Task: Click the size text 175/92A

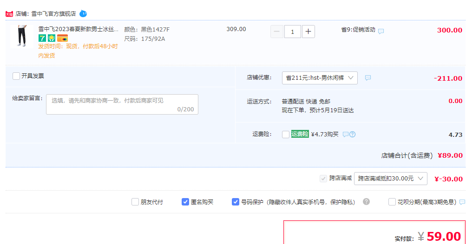Action: click(153, 39)
